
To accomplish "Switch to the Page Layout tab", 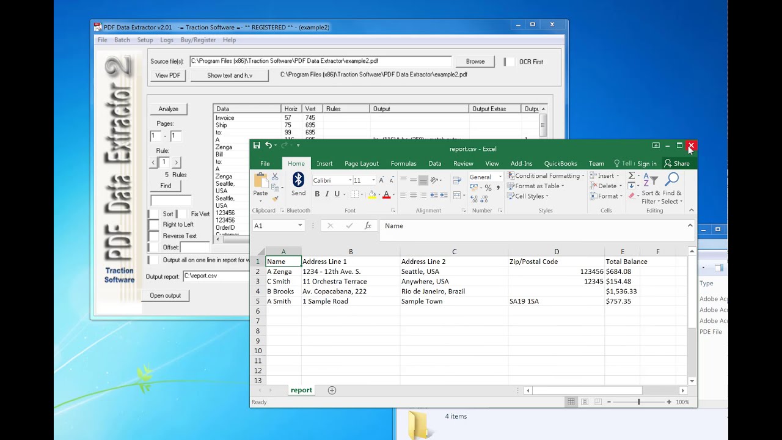I will click(362, 164).
